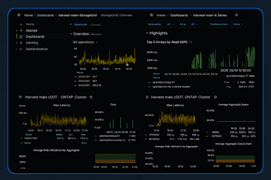Click the info icon next to Top 5 Arrays by Read IOPS
The height and width of the screenshot is (180, 271).
click(x=191, y=42)
